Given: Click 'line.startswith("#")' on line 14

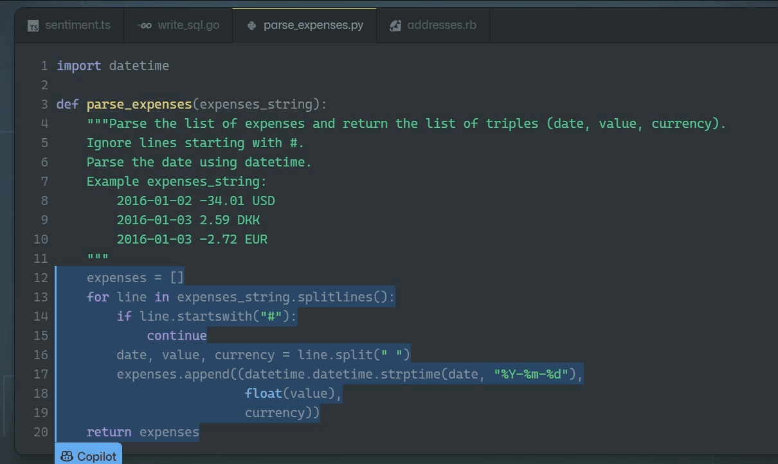Looking at the screenshot, I should point(215,316).
